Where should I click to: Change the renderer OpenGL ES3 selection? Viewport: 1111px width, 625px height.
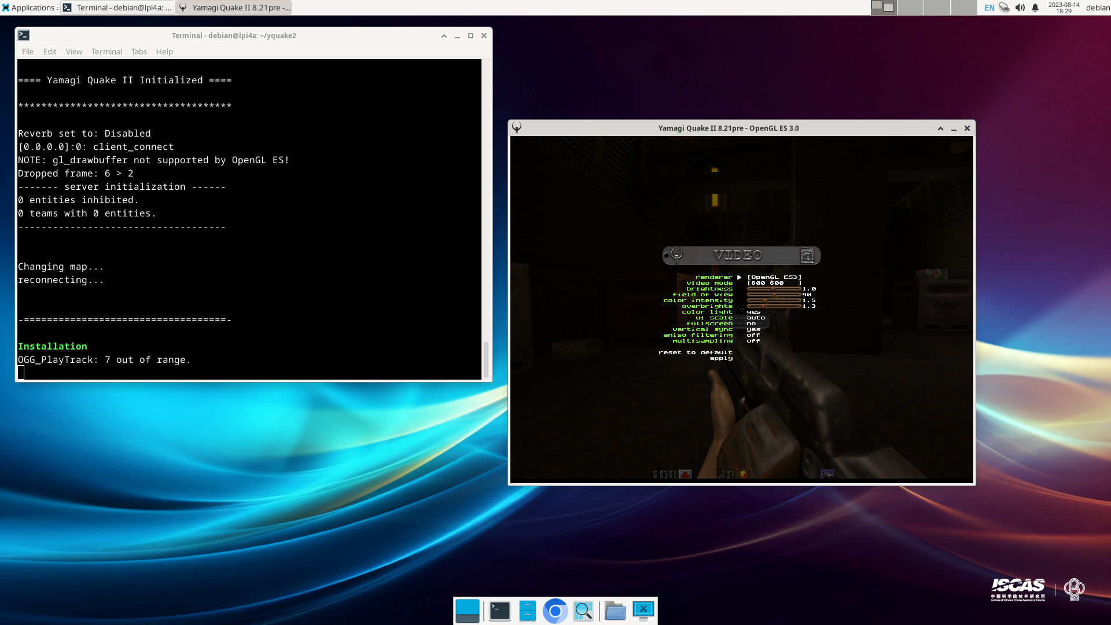pos(774,277)
